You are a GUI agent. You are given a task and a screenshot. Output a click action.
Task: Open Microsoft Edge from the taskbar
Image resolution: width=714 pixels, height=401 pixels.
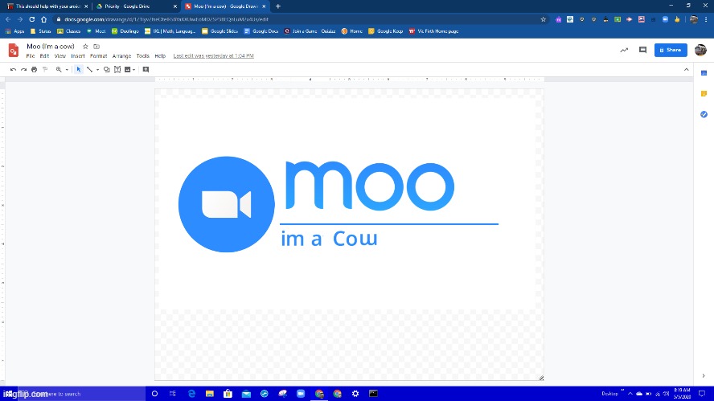click(191, 394)
